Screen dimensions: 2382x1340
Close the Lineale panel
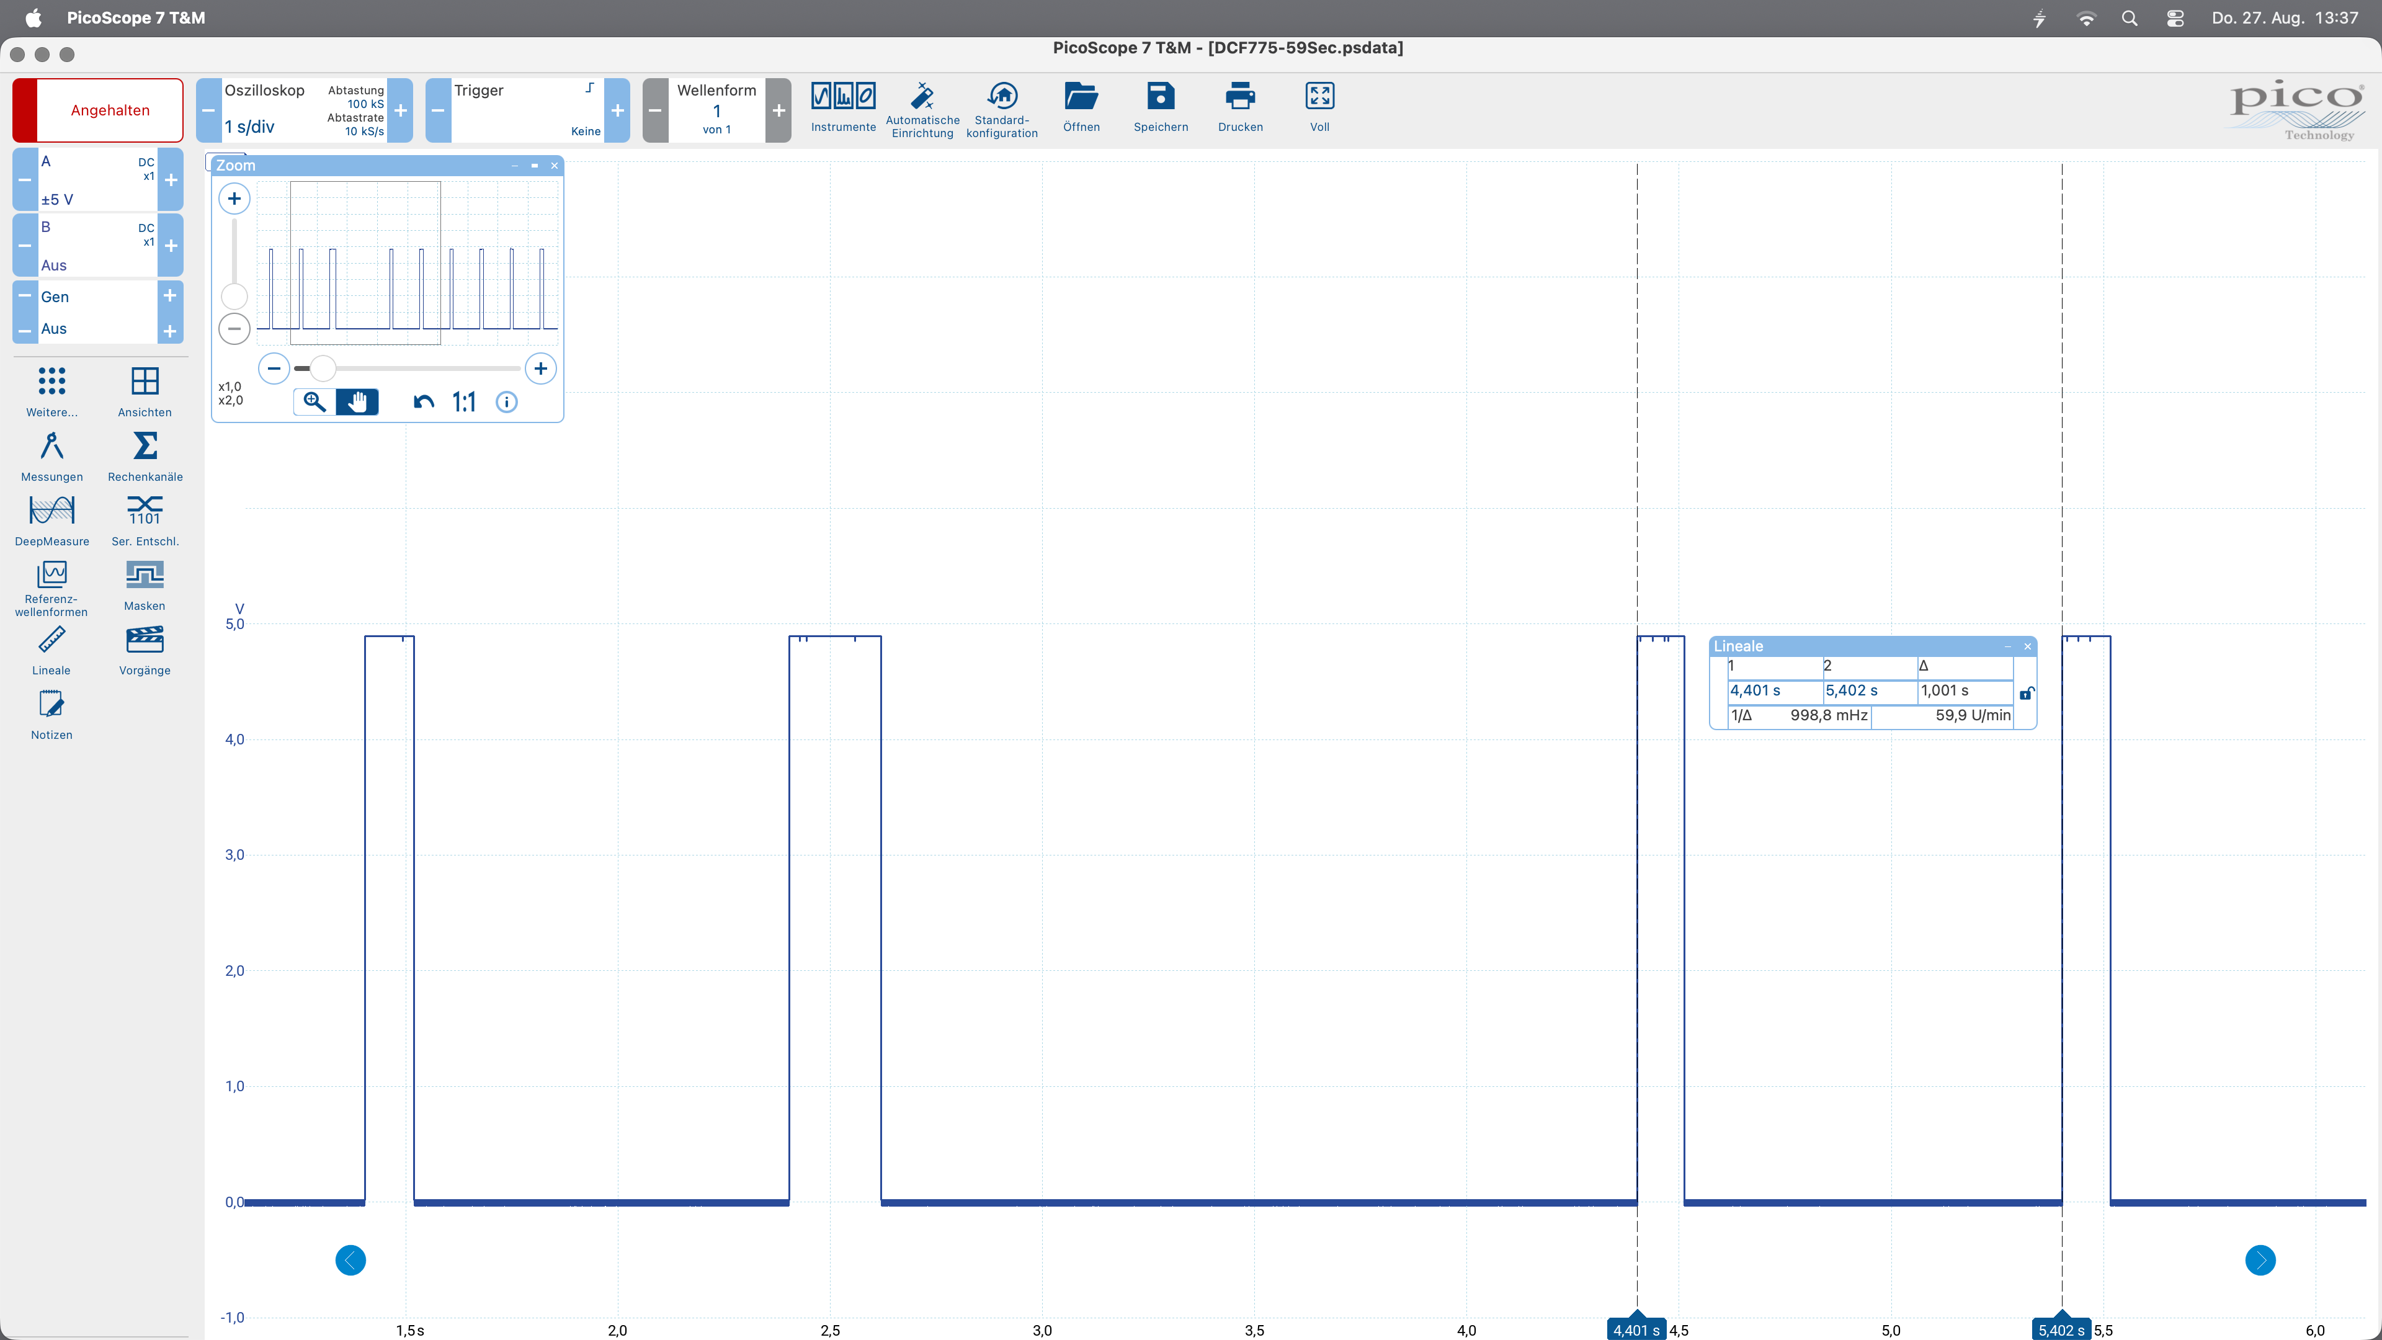click(x=2028, y=646)
